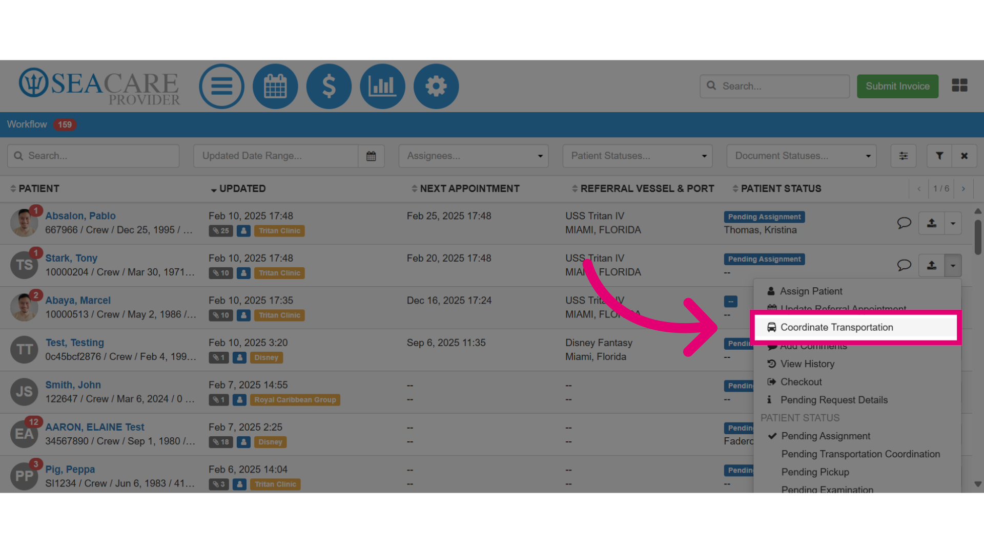Click the SeaCare Provider logo

click(99, 86)
